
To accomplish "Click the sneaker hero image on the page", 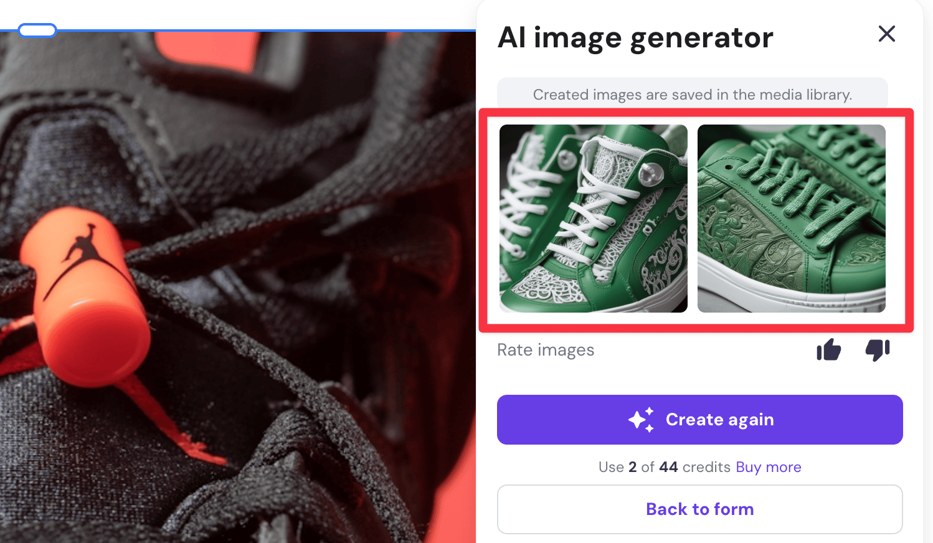I will click(237, 280).
